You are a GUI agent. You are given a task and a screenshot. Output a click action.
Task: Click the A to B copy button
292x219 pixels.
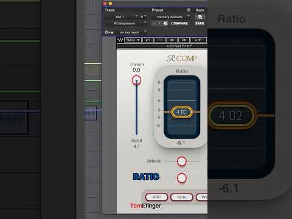pyautogui.click(x=198, y=40)
